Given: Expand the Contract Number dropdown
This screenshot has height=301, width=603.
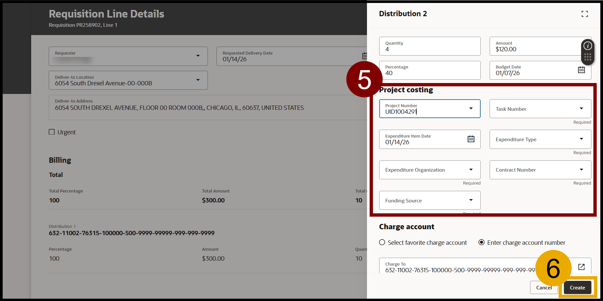Looking at the screenshot, I should (x=581, y=170).
